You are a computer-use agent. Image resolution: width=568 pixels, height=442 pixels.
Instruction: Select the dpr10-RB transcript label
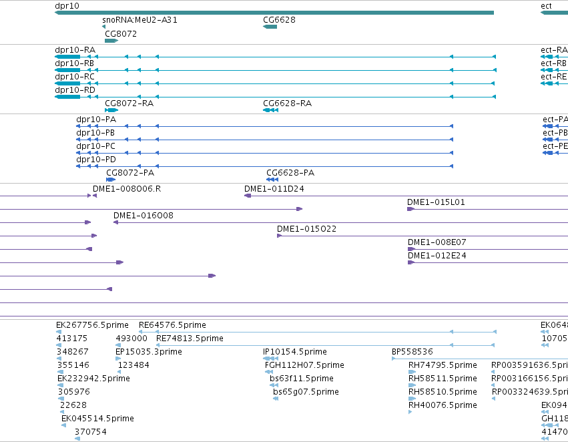click(x=75, y=63)
